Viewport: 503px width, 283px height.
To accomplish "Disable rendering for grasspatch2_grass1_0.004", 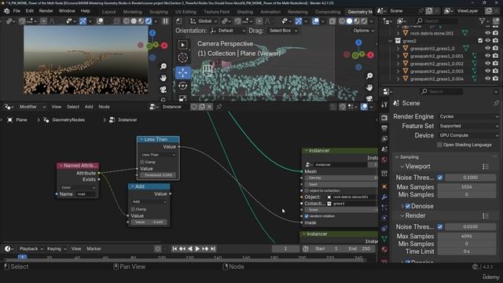I will pos(495,79).
